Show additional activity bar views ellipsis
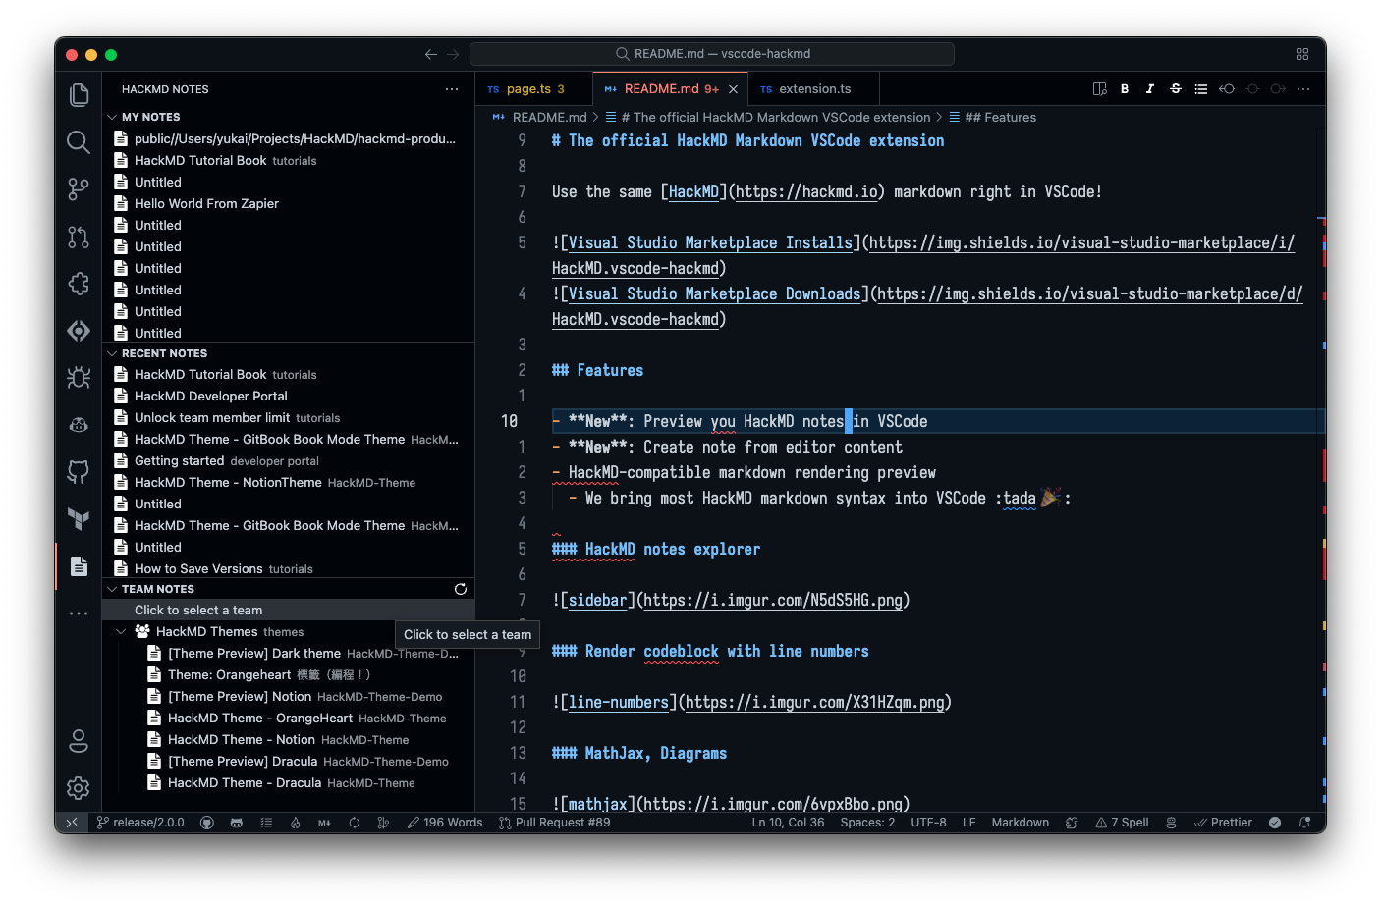This screenshot has width=1381, height=906. click(x=79, y=613)
